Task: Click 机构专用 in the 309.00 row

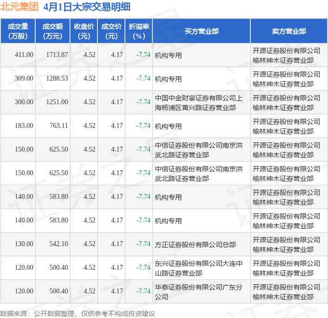Action: 168,79
